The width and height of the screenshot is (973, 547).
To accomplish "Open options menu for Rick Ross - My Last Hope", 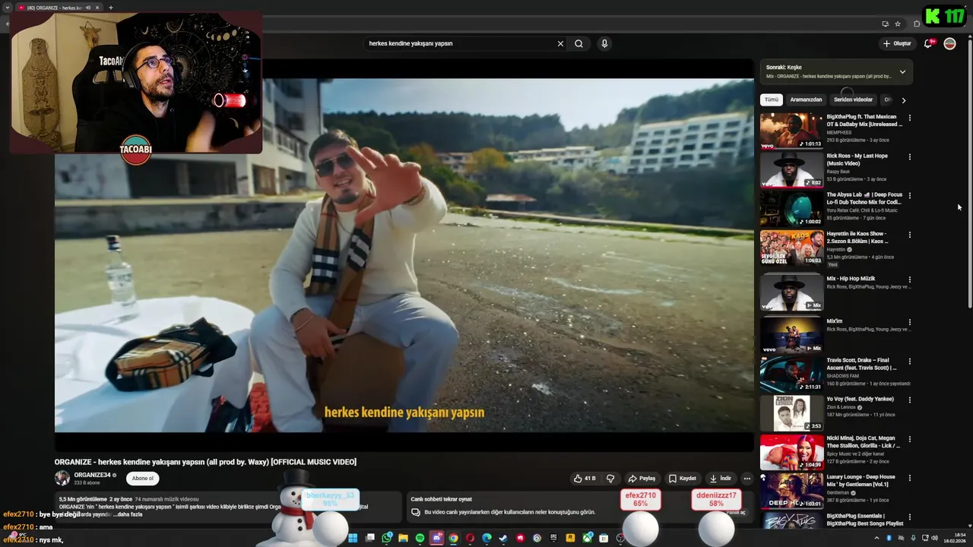I will pyautogui.click(x=909, y=157).
